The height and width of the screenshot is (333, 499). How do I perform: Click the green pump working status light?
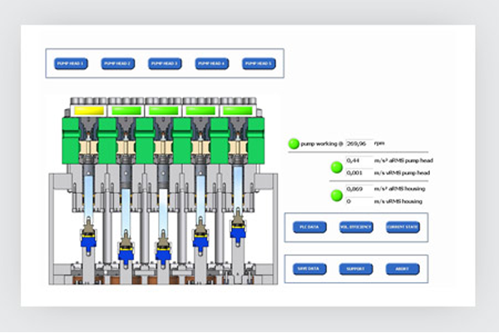pyautogui.click(x=293, y=142)
